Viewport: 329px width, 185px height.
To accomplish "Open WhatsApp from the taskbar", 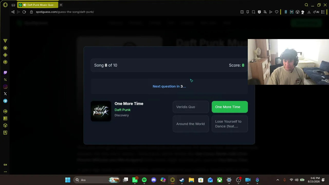I will [x=135, y=180].
